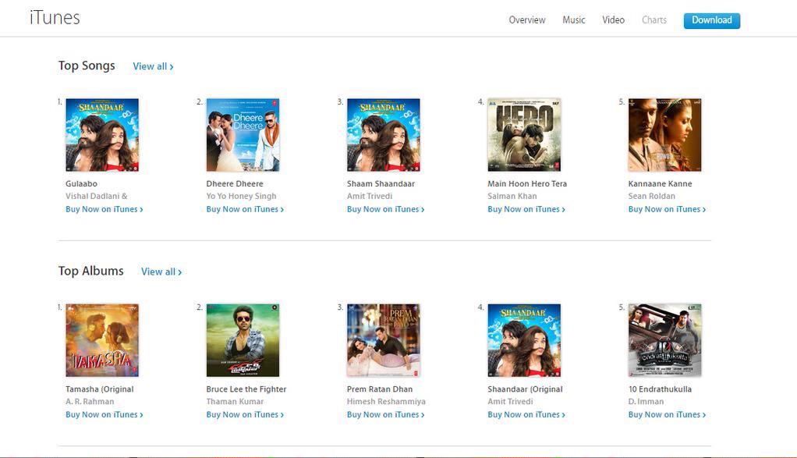This screenshot has height=458, width=797.
Task: Open the Gulaabo song cover art
Action: 102,135
